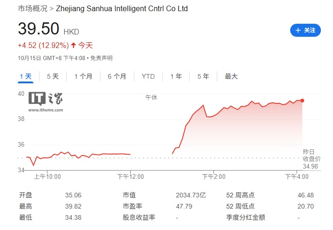
Task: Click the 午休 label on chart
Action: click(x=151, y=98)
